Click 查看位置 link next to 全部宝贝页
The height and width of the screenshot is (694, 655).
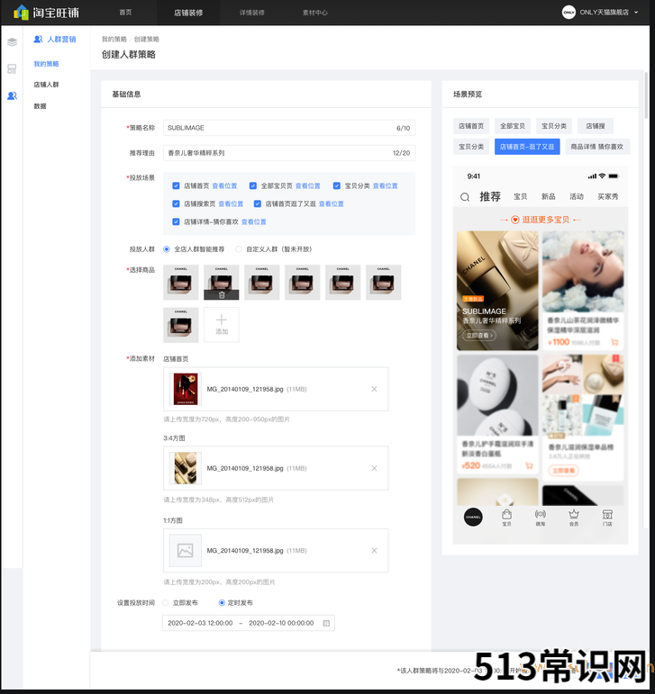(x=308, y=186)
